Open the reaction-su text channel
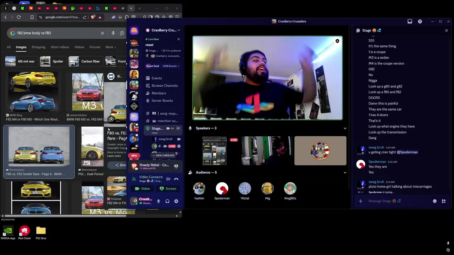Image resolution: width=454 pixels, height=255 pixels. pyautogui.click(x=163, y=121)
